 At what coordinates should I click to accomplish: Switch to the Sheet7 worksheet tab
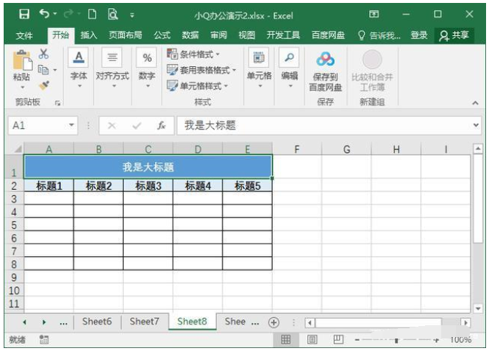click(144, 322)
